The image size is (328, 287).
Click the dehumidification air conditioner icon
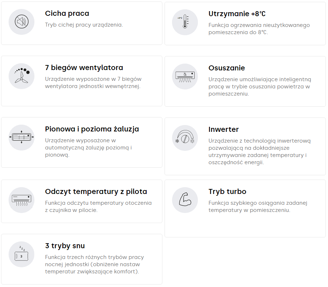pos(185,77)
